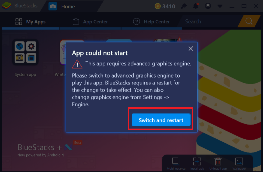Open the System app folder
The width and height of the screenshot is (263, 172).
[x=25, y=52]
